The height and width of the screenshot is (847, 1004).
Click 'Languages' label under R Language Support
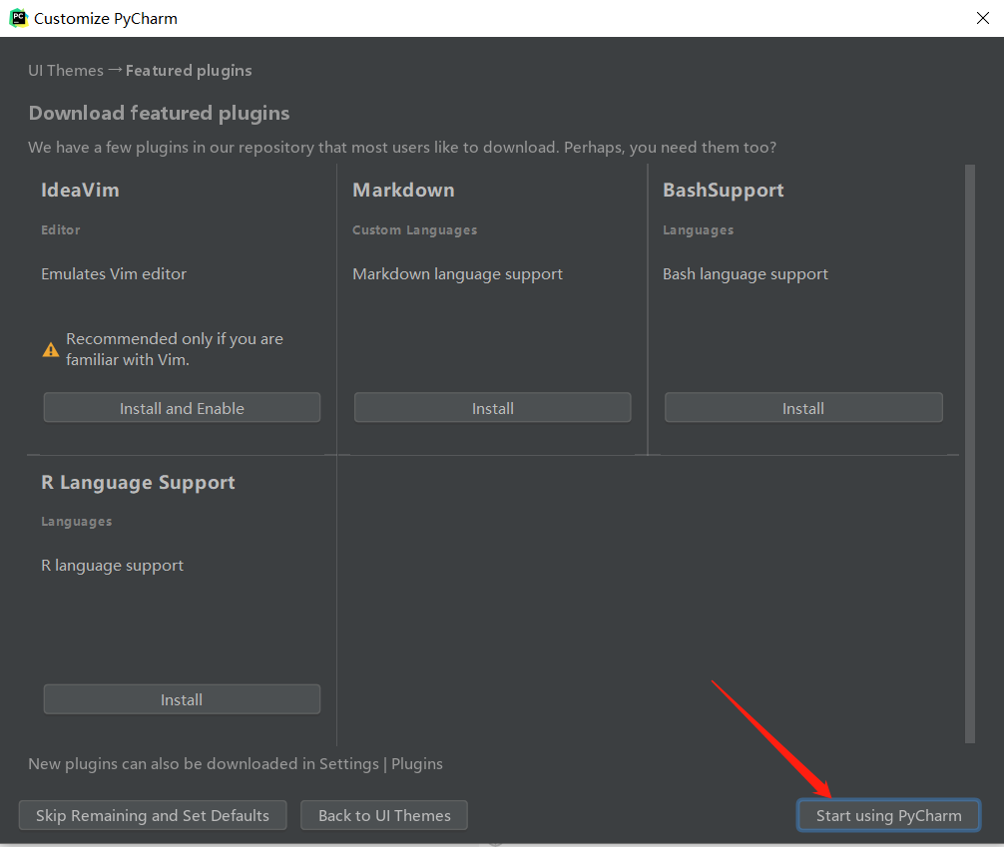(76, 521)
